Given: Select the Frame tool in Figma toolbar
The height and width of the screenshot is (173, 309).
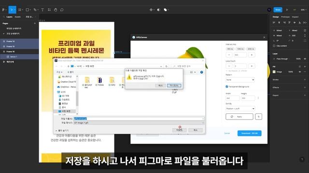Looking at the screenshot, I should [20, 10].
